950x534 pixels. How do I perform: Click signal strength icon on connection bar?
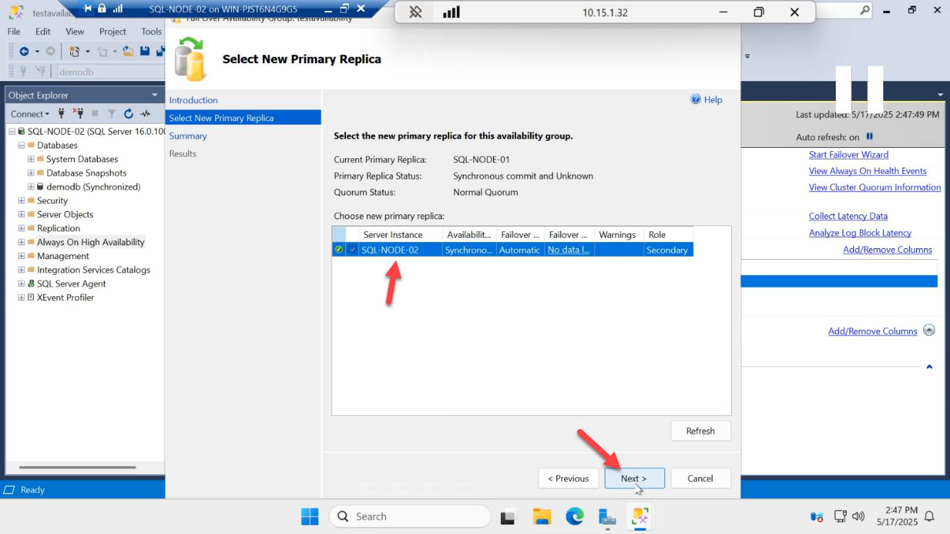[451, 12]
